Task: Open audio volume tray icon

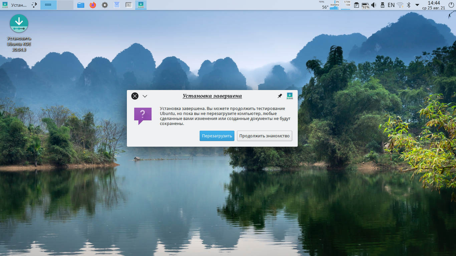Action: [374, 5]
